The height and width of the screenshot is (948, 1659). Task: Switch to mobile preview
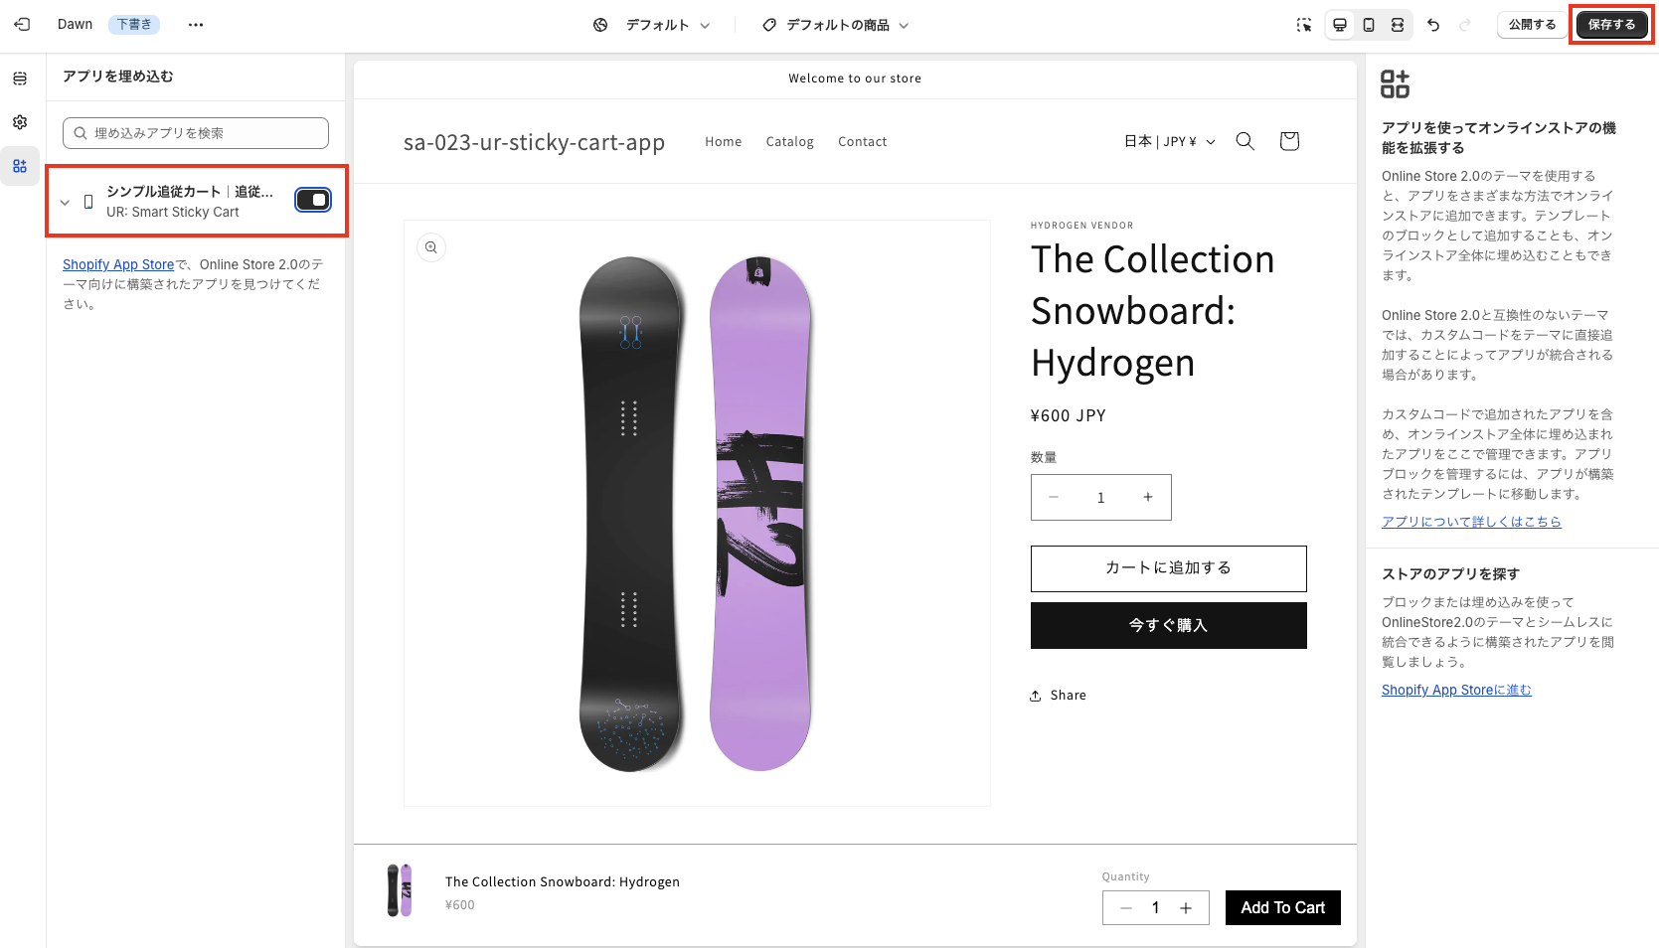pos(1369,25)
